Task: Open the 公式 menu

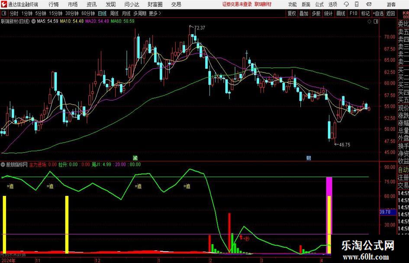Action: (319, 4)
